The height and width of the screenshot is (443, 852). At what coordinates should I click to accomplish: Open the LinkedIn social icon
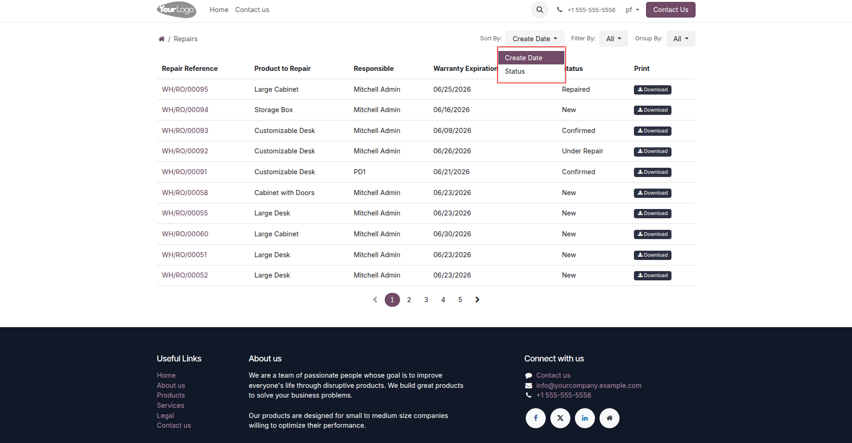(585, 418)
